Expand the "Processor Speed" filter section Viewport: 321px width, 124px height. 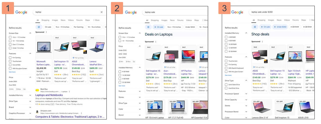[246, 94]
